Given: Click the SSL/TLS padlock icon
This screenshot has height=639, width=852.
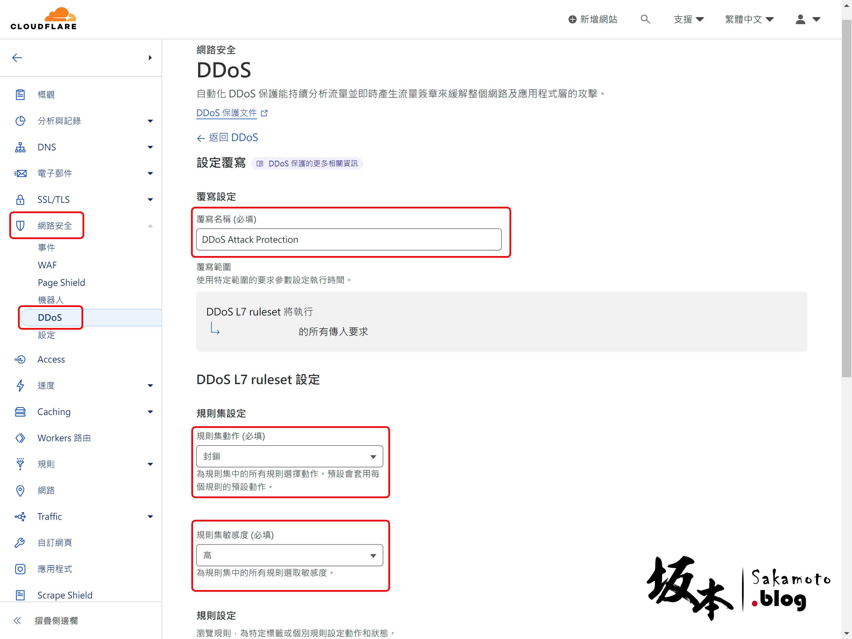Looking at the screenshot, I should pos(20,199).
